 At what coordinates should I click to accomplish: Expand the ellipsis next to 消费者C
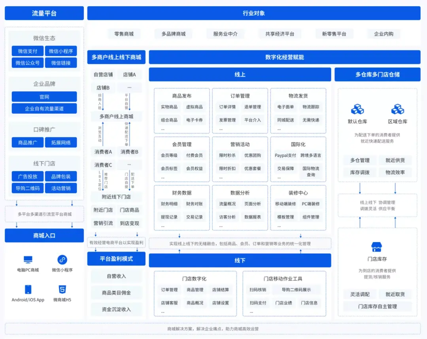click(x=129, y=165)
